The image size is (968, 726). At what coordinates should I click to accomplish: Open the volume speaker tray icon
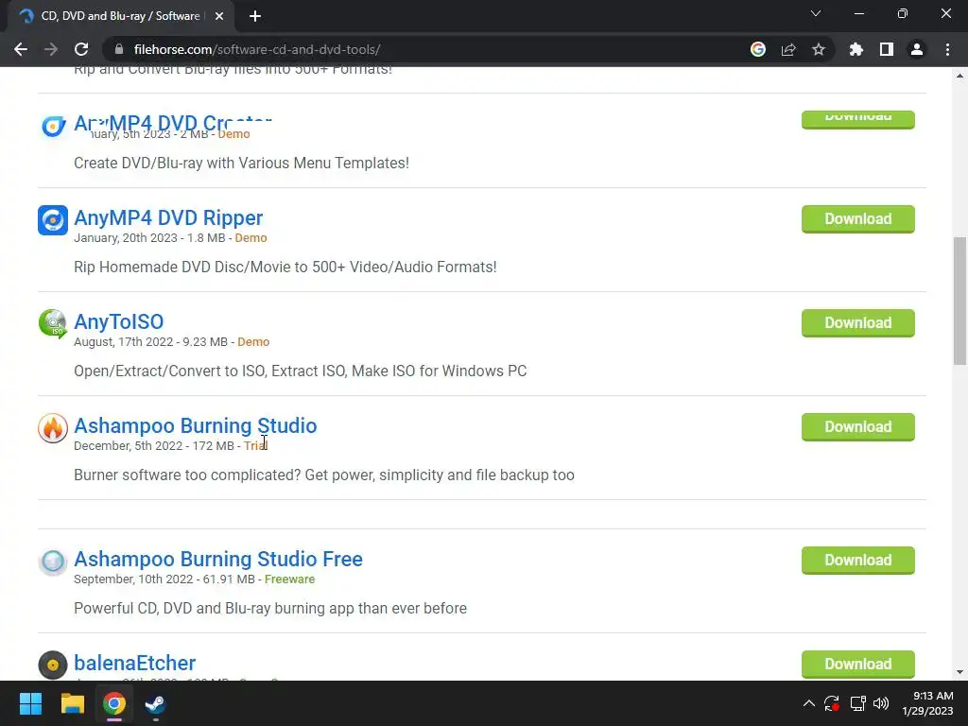coord(881,703)
